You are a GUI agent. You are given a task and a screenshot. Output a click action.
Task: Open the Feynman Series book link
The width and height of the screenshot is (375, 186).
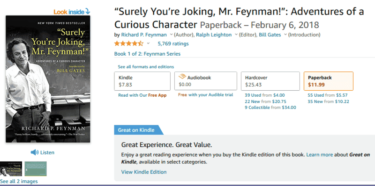(147, 54)
